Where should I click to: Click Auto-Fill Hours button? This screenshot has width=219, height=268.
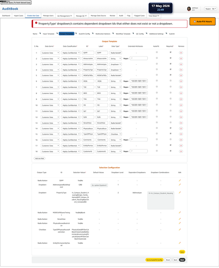point(202,21)
